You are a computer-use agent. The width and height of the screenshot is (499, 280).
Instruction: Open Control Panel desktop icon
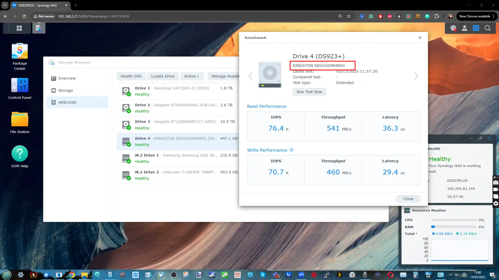(20, 88)
